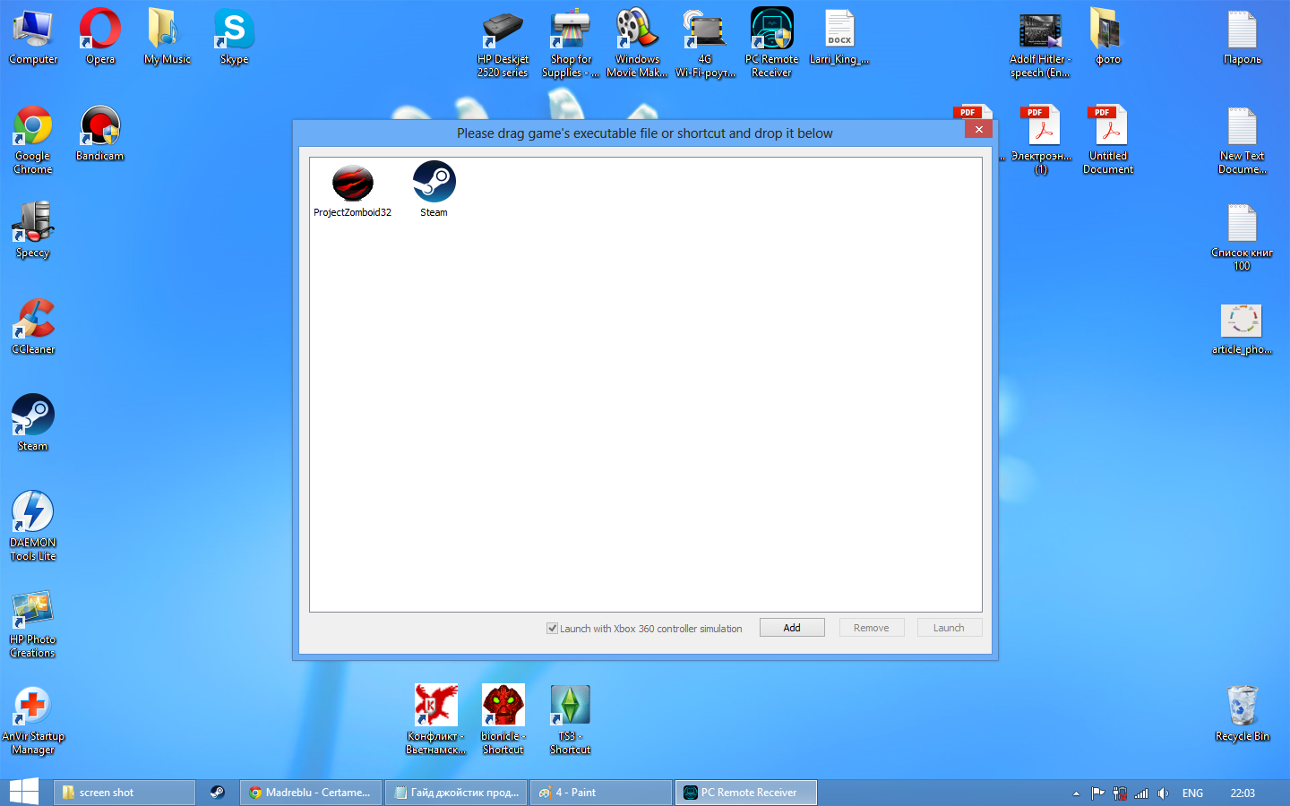The height and width of the screenshot is (806, 1290).
Task: Select the New Text Document file
Action: (x=1243, y=141)
